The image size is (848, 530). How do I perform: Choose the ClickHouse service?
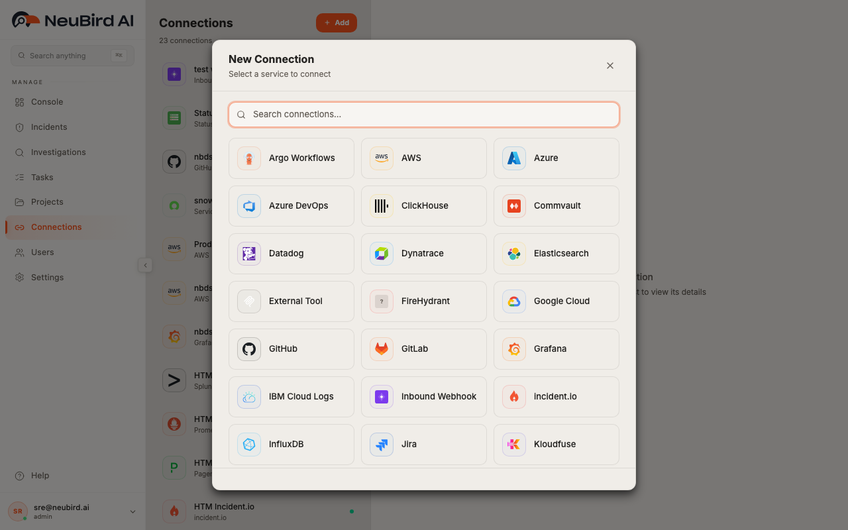[x=423, y=205]
